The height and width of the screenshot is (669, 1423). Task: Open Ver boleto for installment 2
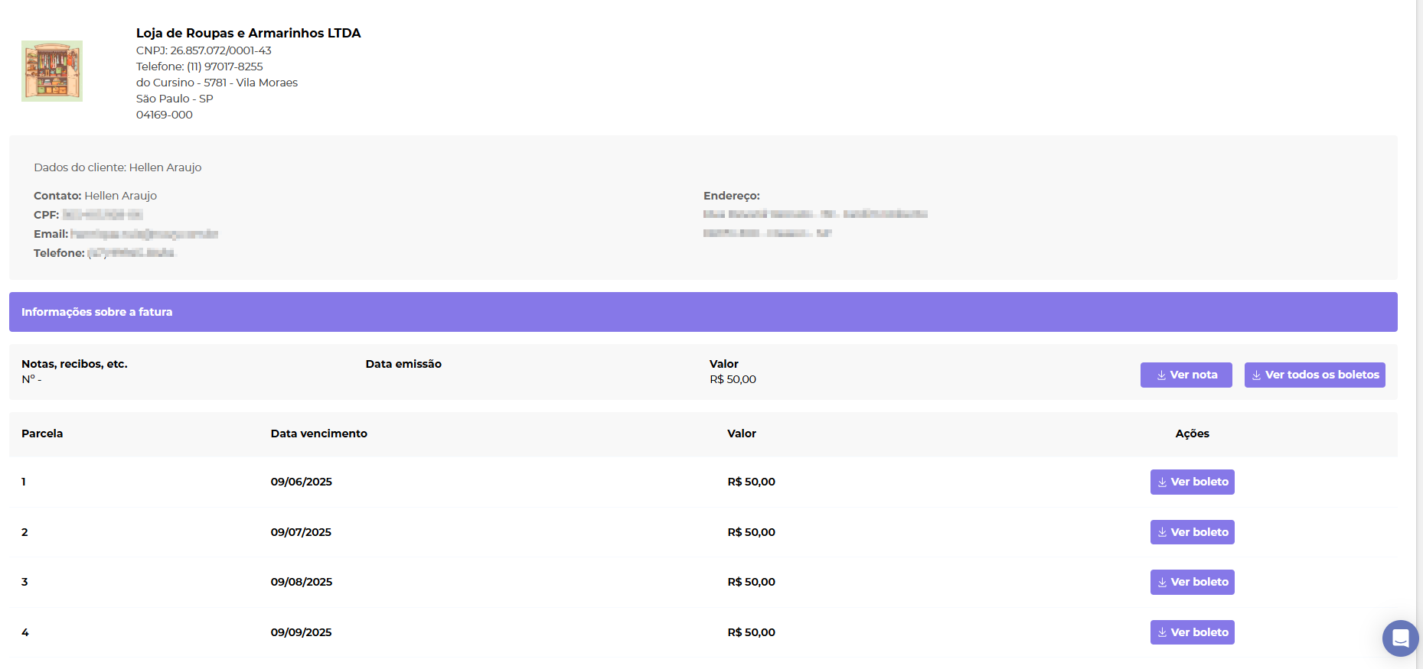[x=1192, y=532]
